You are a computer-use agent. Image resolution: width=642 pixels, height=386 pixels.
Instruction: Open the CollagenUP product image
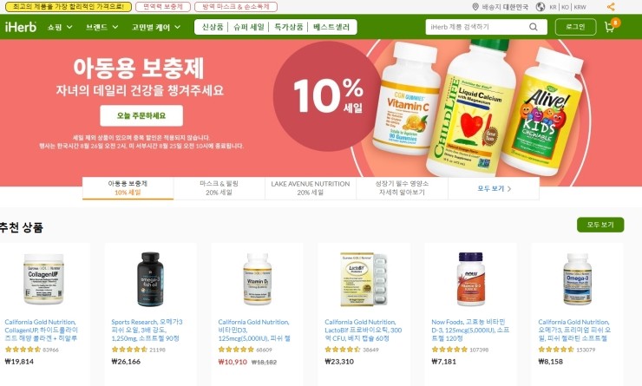point(43,278)
